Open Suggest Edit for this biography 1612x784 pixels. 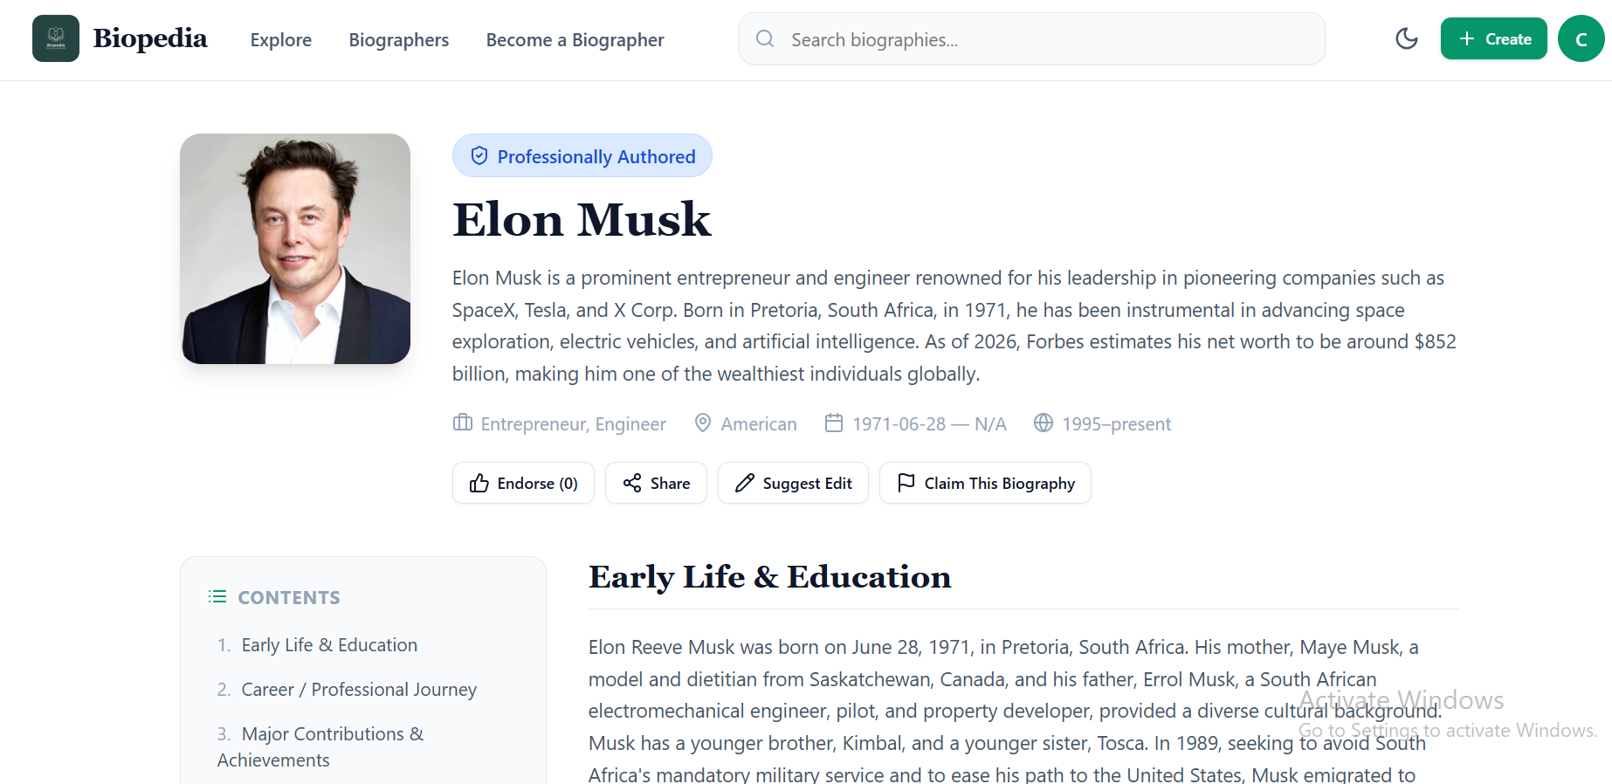pos(792,483)
